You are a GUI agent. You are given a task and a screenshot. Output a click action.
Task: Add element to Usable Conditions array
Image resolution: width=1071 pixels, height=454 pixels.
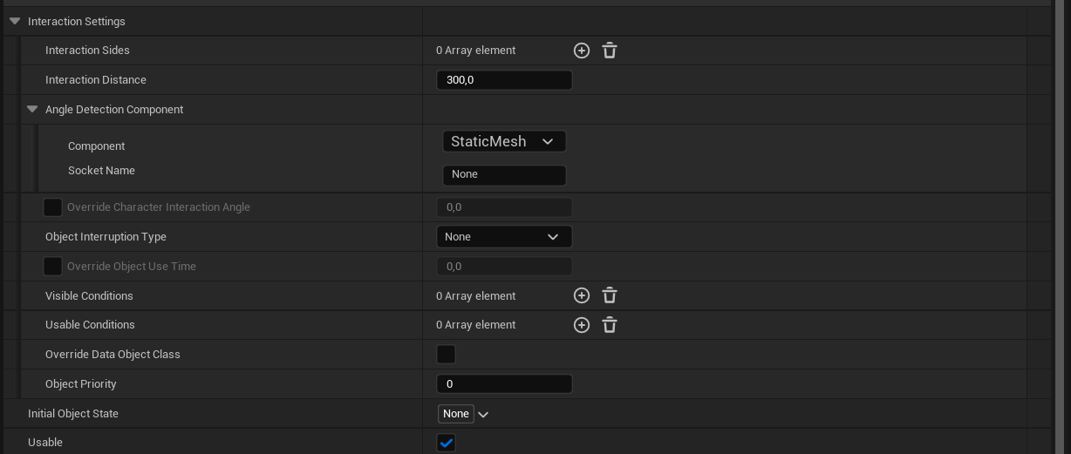(582, 325)
